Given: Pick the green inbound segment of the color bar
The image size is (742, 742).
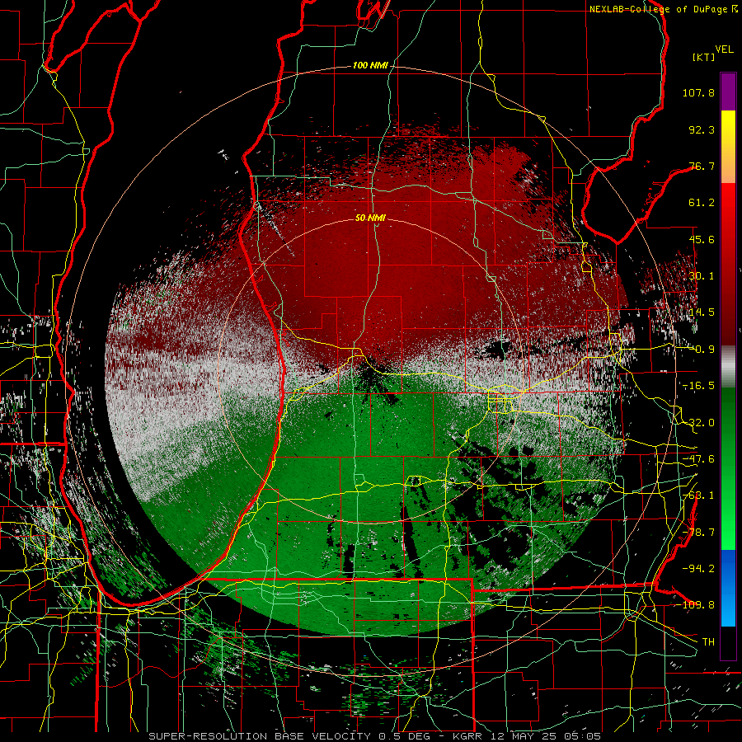Looking at the screenshot, I should tap(728, 468).
